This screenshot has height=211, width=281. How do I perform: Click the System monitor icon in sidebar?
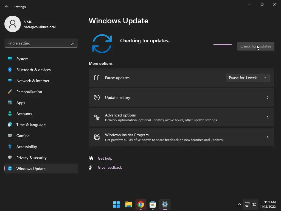[x=10, y=59]
